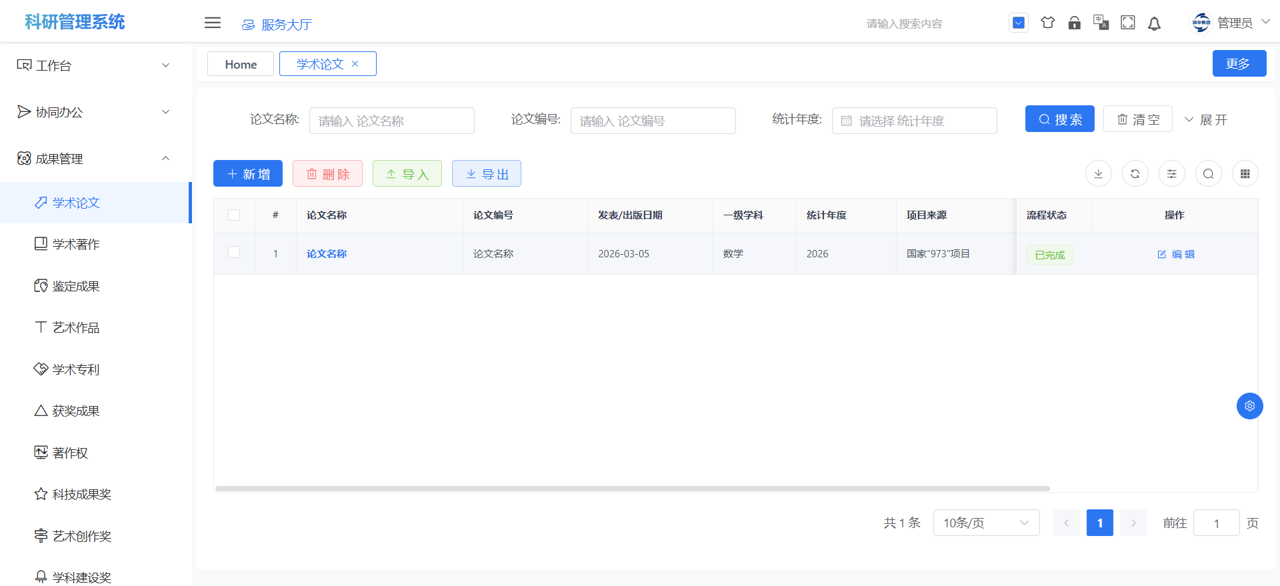This screenshot has height=586, width=1280.
Task: Open the column grid view icon
Action: coord(1245,174)
